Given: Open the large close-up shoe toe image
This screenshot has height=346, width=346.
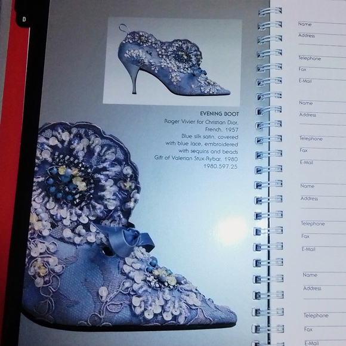Looking at the screenshot, I should (x=129, y=225).
